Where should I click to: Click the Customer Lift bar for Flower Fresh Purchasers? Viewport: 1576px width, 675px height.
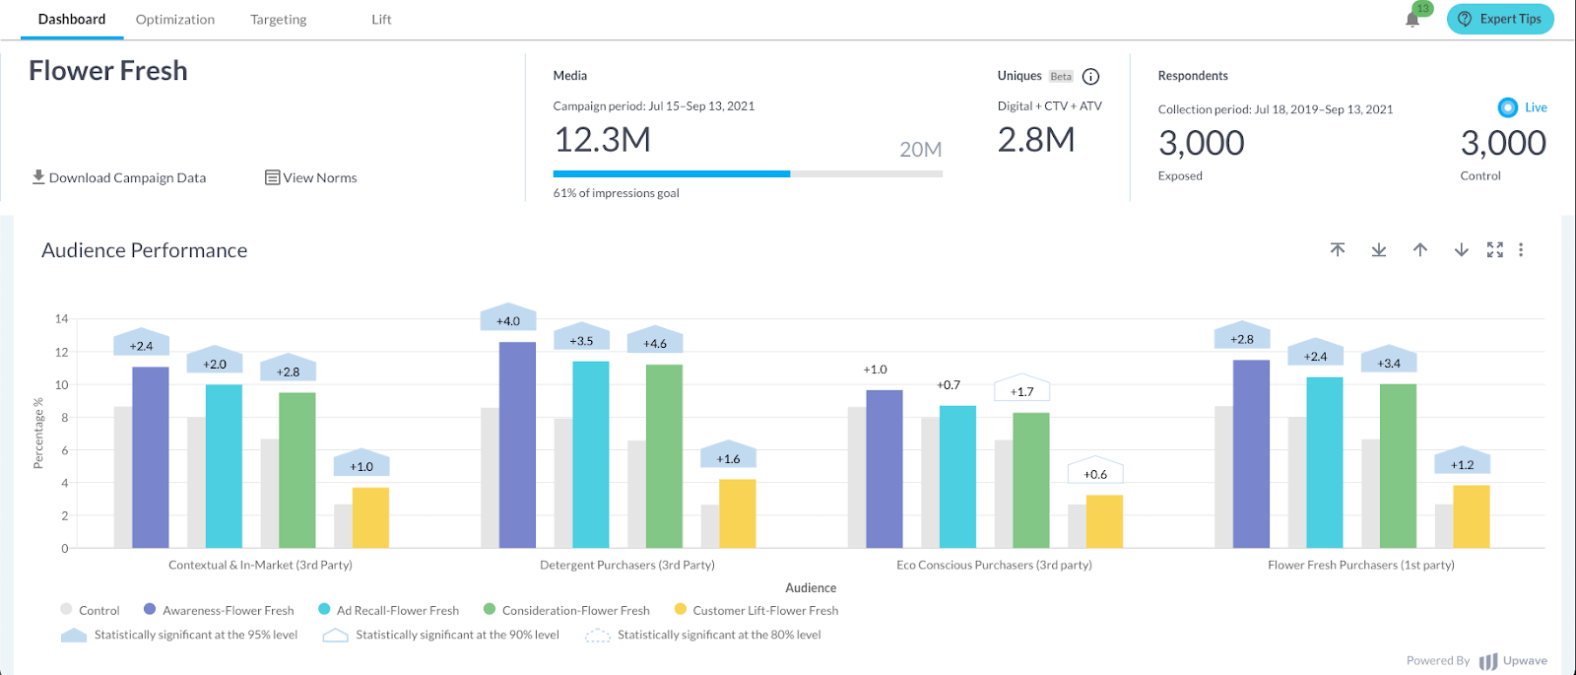[1471, 516]
